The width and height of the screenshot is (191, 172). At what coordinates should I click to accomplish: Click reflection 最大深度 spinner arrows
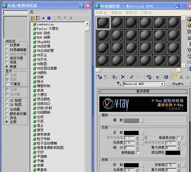click(179, 148)
